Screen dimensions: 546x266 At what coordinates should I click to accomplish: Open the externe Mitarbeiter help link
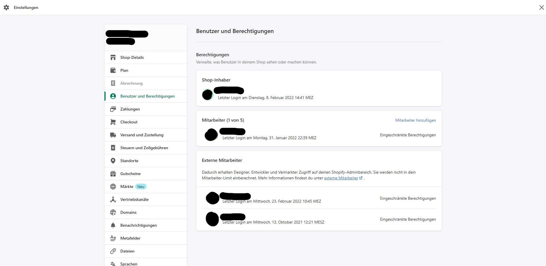click(x=341, y=178)
